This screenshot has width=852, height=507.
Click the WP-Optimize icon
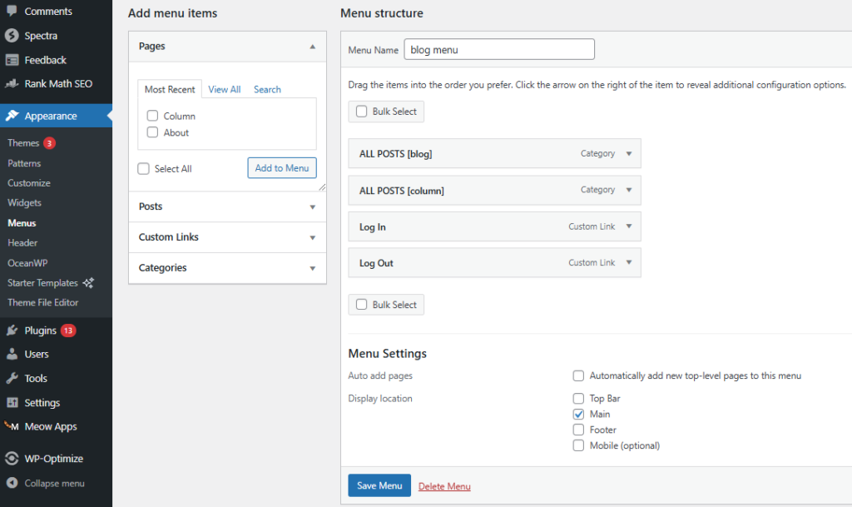click(12, 459)
